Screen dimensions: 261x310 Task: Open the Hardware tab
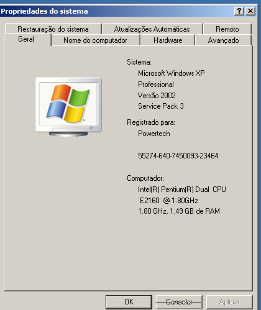point(168,40)
